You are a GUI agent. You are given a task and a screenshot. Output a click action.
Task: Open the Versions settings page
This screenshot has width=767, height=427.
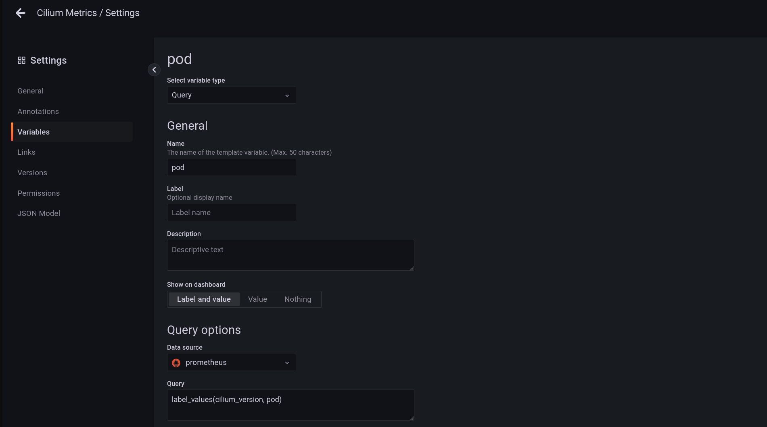coord(32,173)
